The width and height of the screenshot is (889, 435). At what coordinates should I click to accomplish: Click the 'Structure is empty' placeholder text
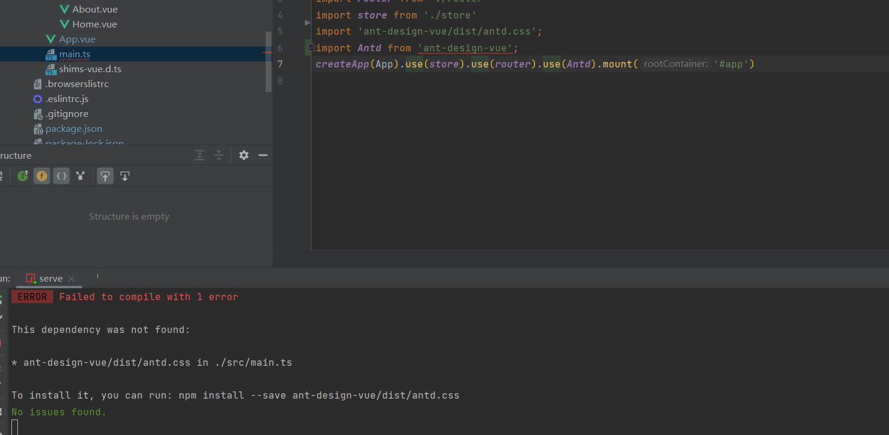129,217
